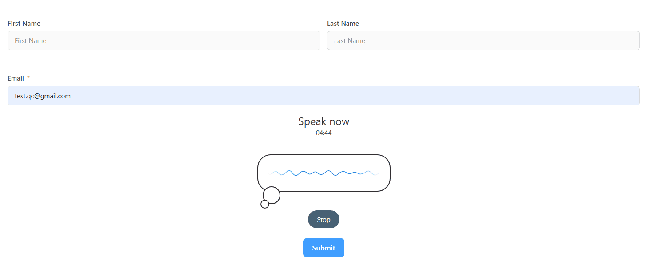Click the faded left end of the waveform
Image resolution: width=647 pixels, height=274 pixels.
coord(274,173)
